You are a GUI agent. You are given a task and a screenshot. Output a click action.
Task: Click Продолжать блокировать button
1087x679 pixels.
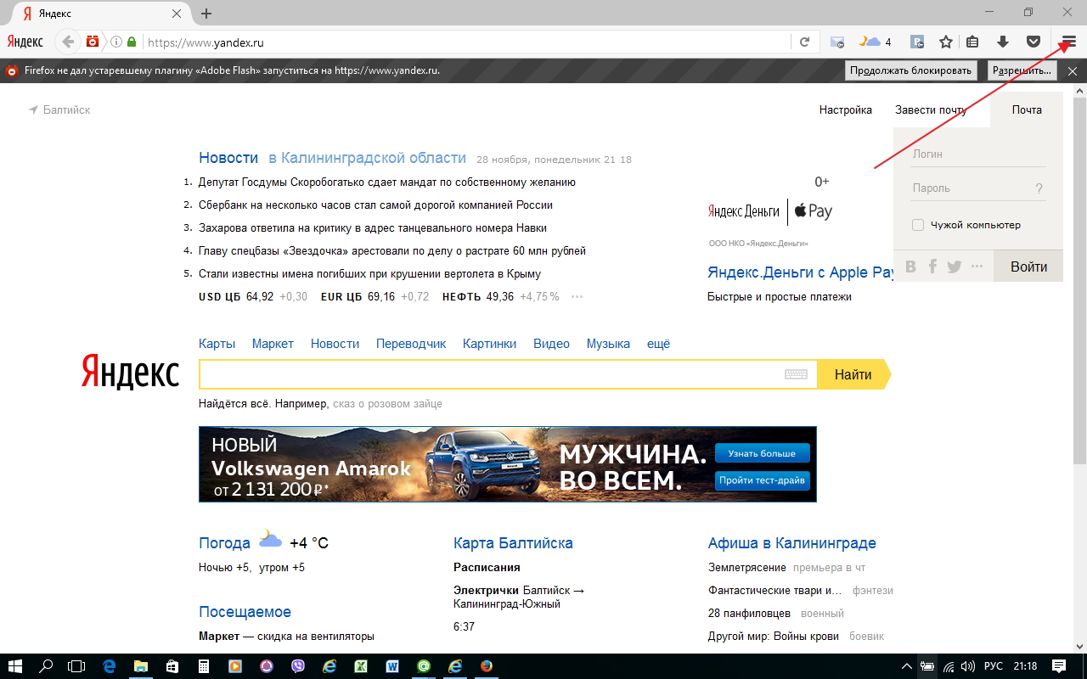pyautogui.click(x=911, y=70)
